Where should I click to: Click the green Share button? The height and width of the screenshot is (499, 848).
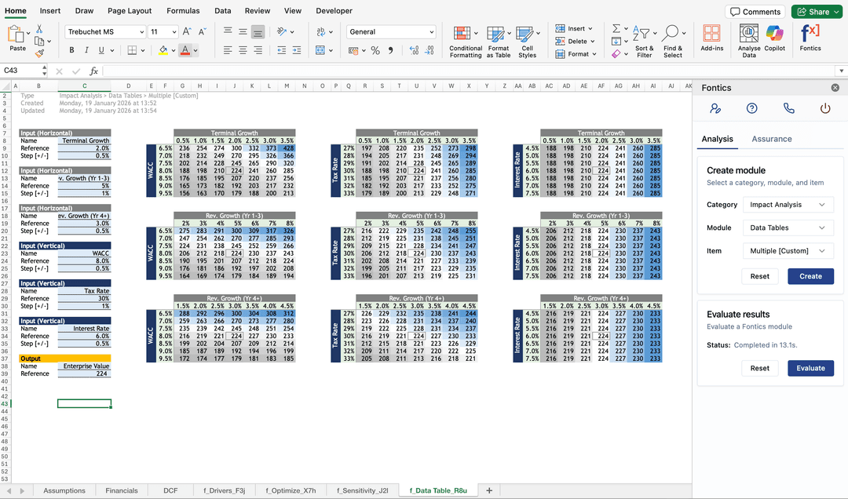coord(817,12)
